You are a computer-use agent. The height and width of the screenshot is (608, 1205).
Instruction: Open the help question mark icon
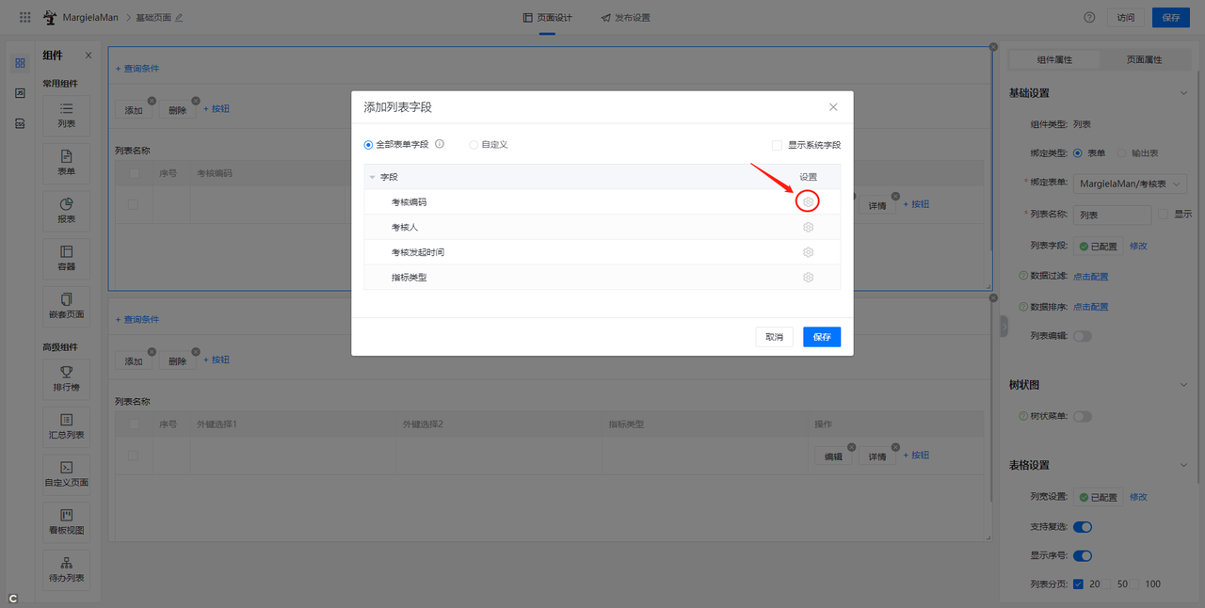pyautogui.click(x=1089, y=17)
